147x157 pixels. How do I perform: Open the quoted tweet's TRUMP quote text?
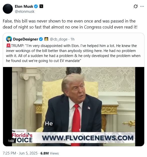(x=73, y=53)
